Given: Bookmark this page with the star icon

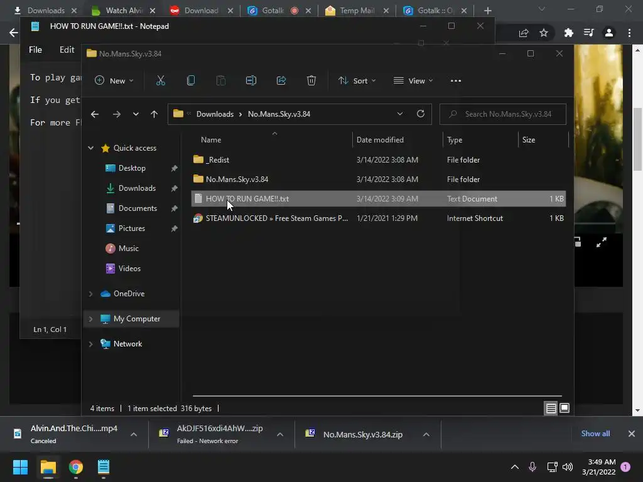Looking at the screenshot, I should [544, 33].
